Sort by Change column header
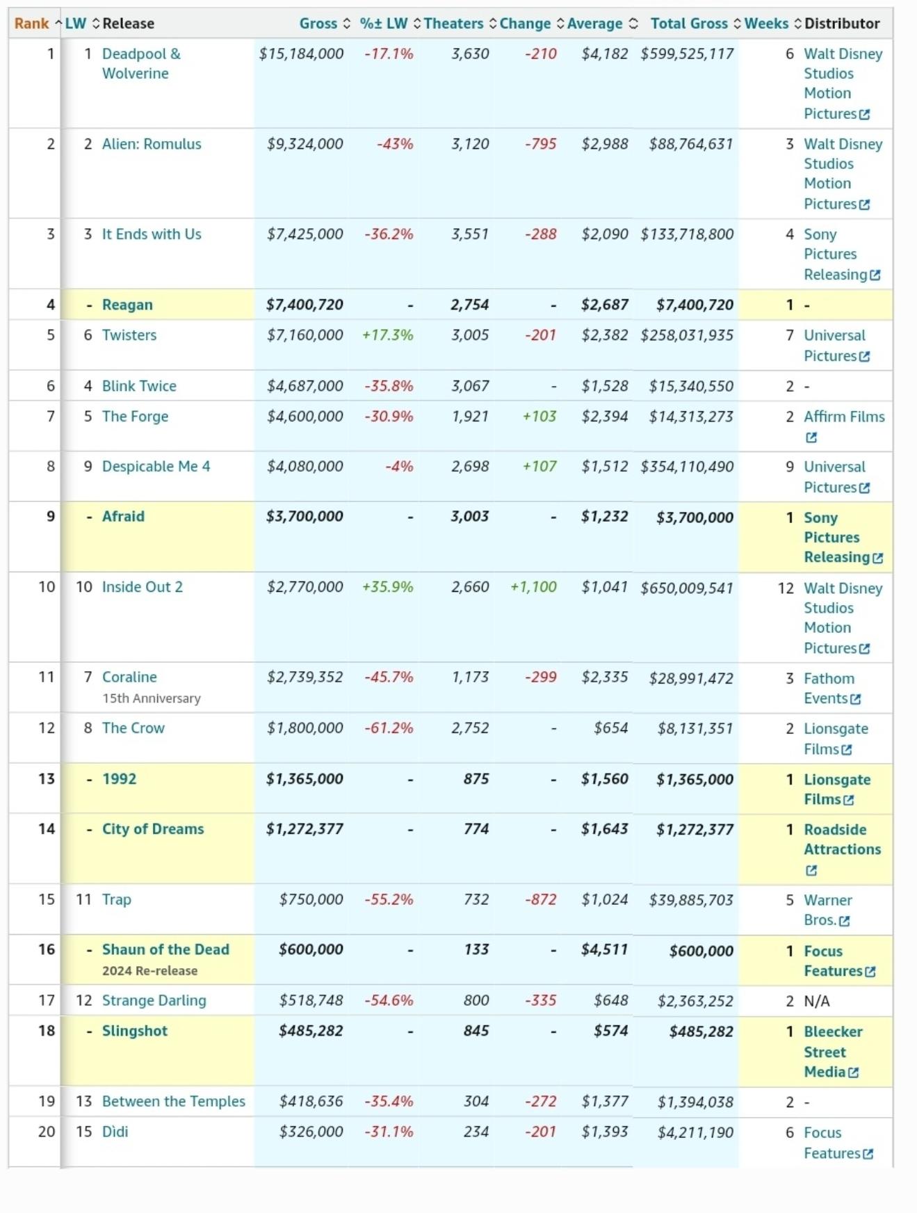The height and width of the screenshot is (1213, 917). (x=531, y=24)
